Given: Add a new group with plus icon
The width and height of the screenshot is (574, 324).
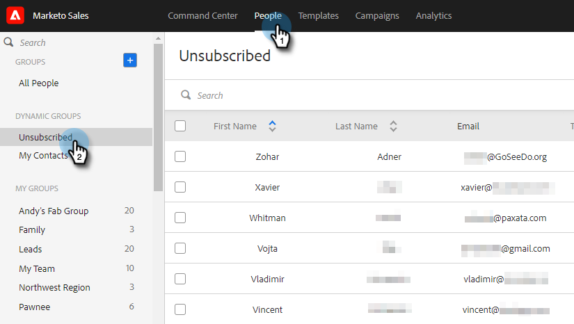Looking at the screenshot, I should tap(130, 60).
